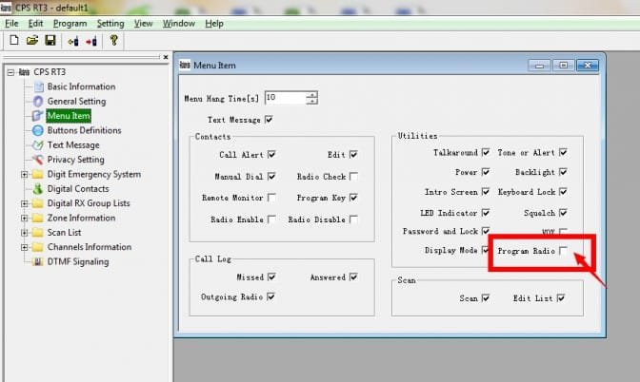Toggle the Squelch checkbox

coord(563,213)
